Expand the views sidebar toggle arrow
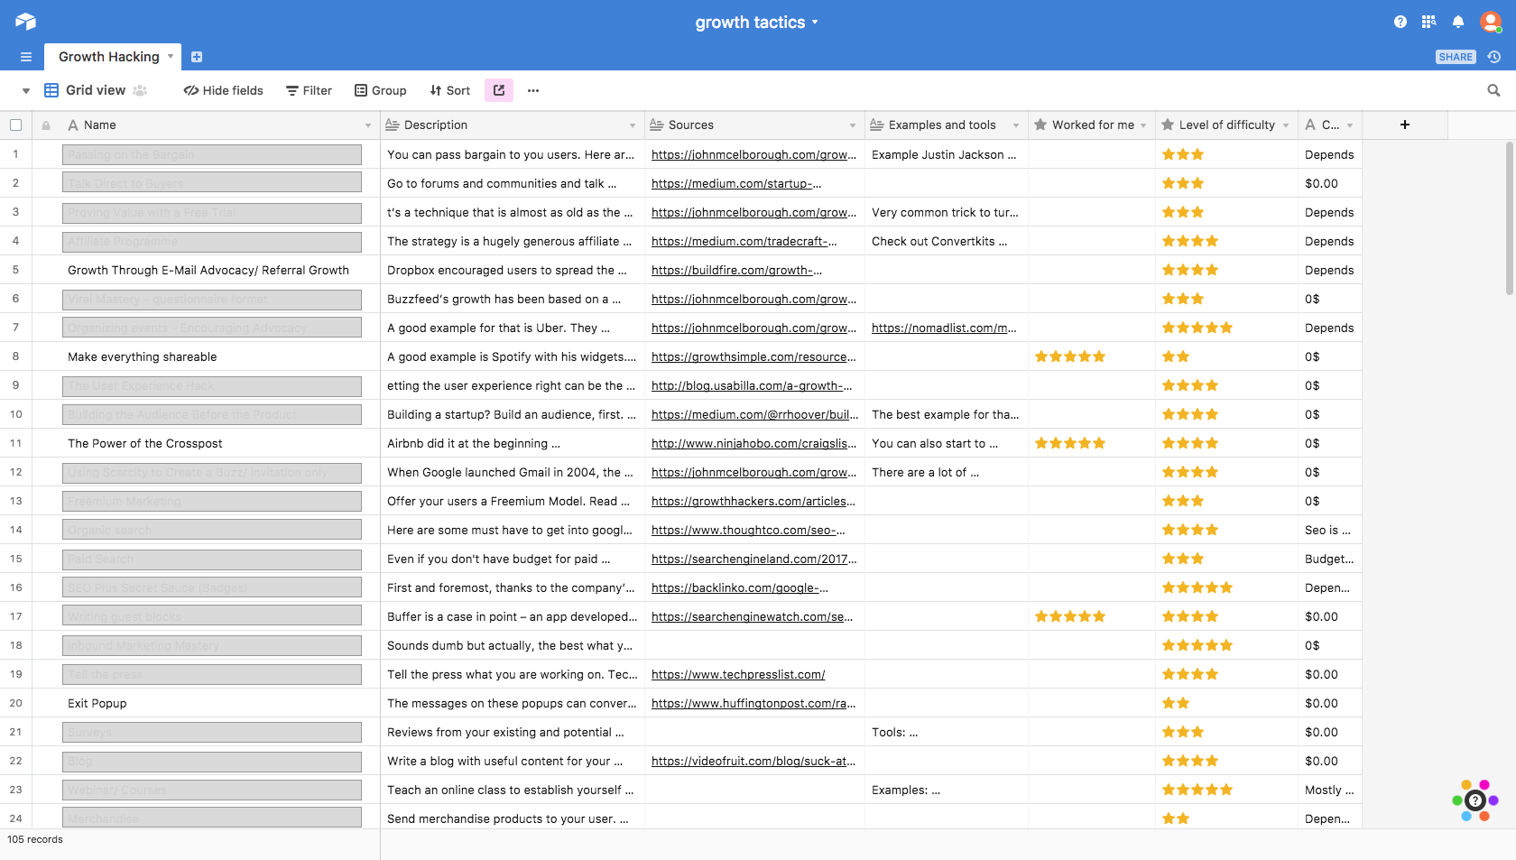The width and height of the screenshot is (1516, 860). point(26,90)
